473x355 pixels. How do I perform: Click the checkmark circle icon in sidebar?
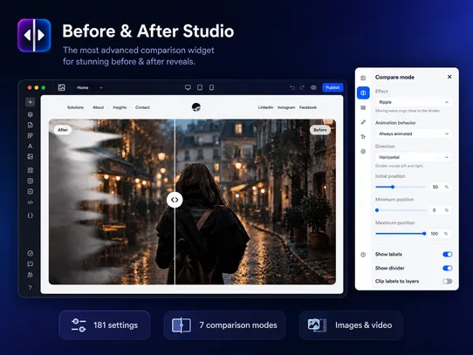click(31, 253)
